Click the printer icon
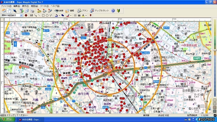 coord(32,11)
